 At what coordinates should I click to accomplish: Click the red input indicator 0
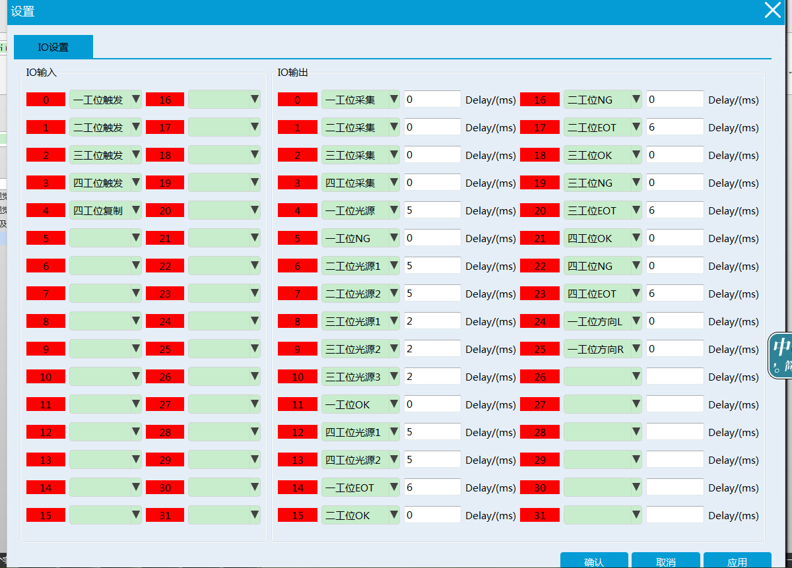coord(46,100)
